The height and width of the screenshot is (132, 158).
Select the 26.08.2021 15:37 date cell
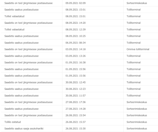click(x=76, y=122)
